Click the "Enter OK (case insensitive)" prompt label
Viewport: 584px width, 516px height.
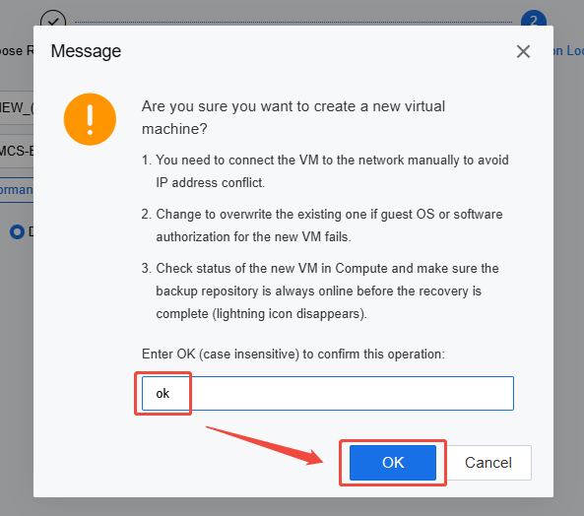293,354
